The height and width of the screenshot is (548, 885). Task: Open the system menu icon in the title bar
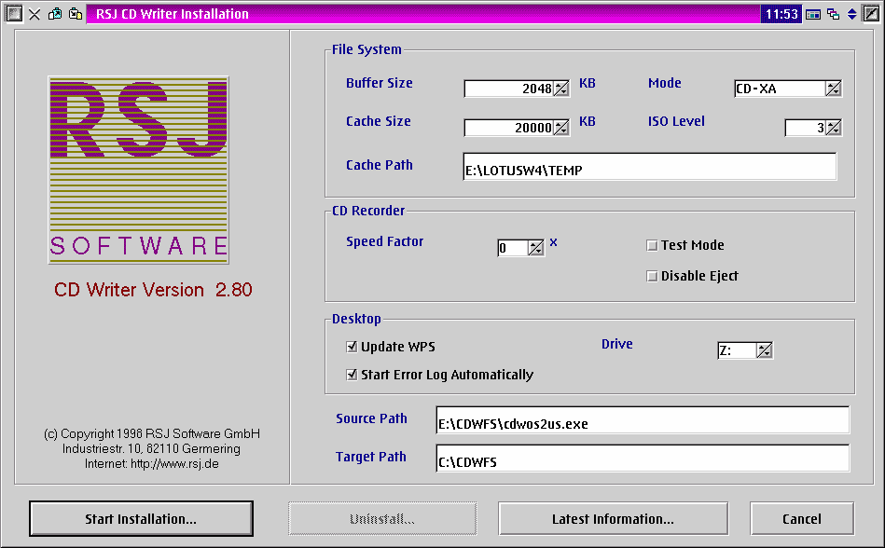point(14,14)
